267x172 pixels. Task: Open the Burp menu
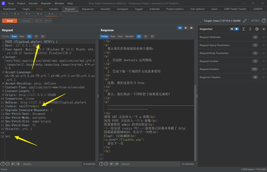click(11, 3)
